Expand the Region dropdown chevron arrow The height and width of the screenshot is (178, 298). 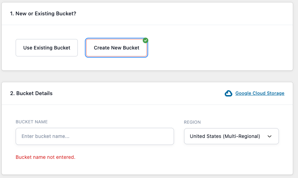pyautogui.click(x=270, y=137)
